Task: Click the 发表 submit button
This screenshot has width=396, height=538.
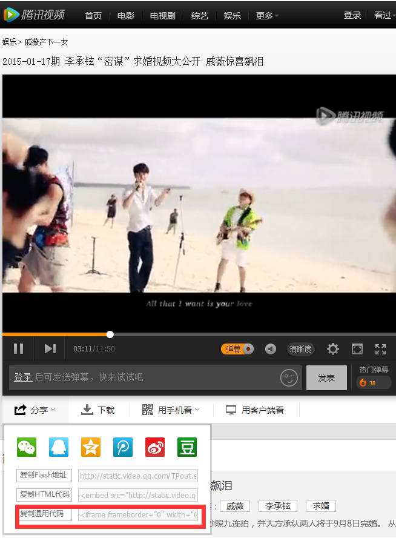Action: [326, 377]
